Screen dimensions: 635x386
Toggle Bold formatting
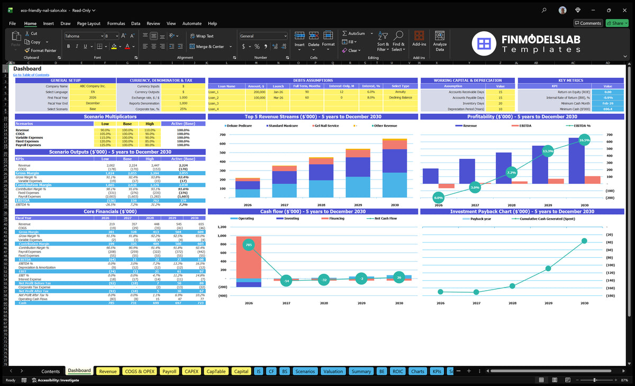coord(67,47)
